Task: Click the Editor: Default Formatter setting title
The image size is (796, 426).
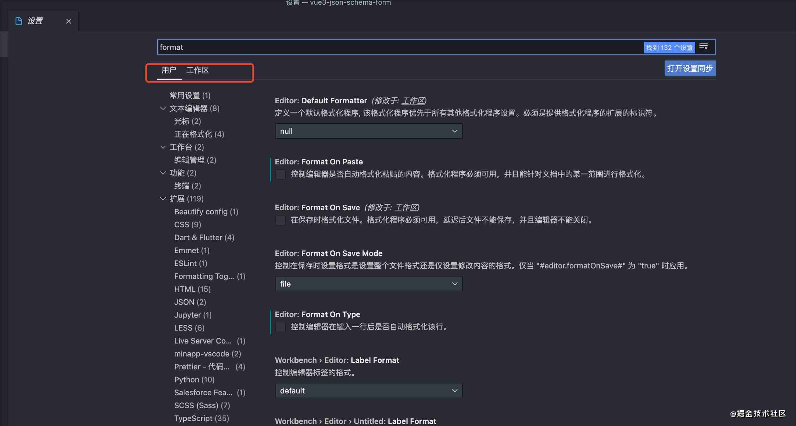Action: [x=321, y=100]
